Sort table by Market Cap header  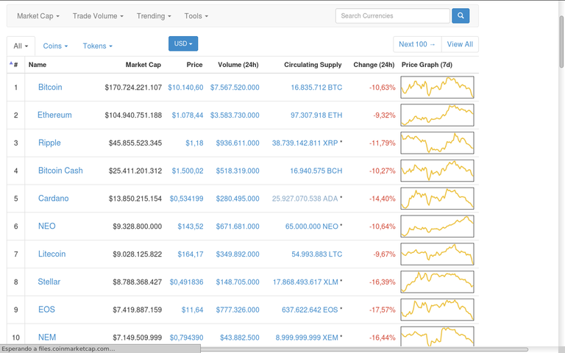point(143,65)
